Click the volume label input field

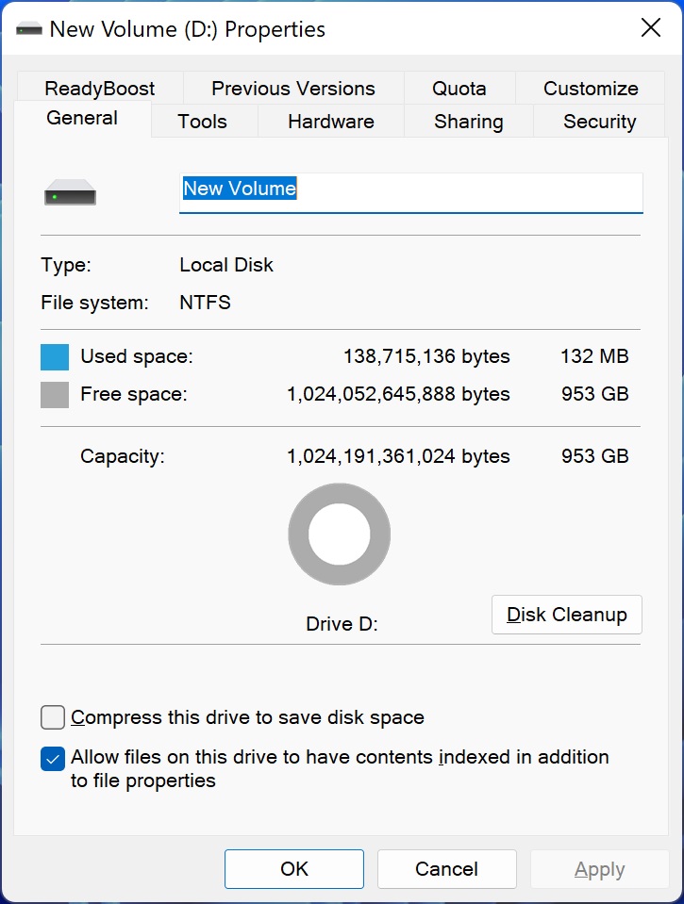pyautogui.click(x=411, y=193)
